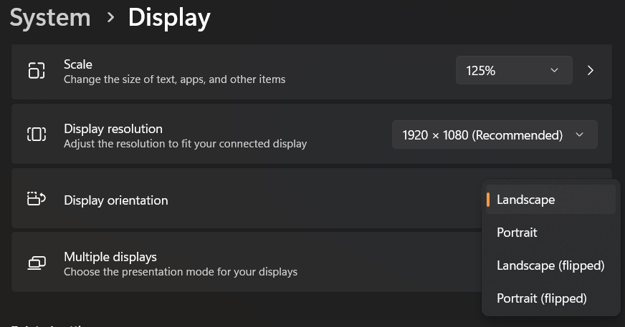Screen dimensions: 625x327
Task: Click the Display orientation label
Action: [x=116, y=200]
